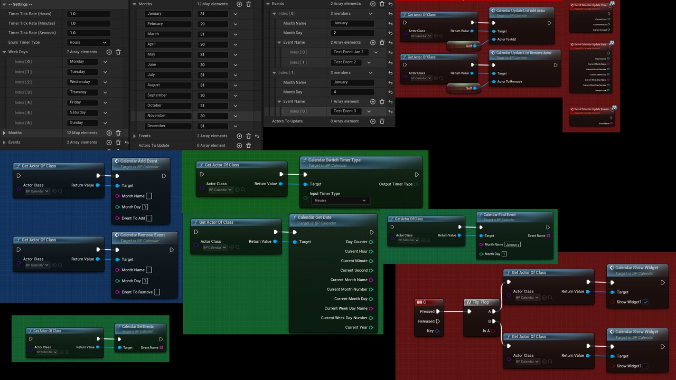This screenshot has height=380, width=676.
Task: Expand chevron beside Sunday entry
Action: click(x=105, y=123)
